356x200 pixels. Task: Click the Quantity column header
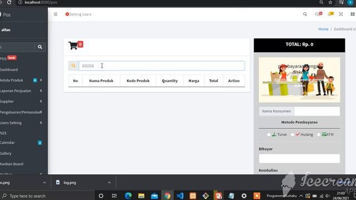point(170,81)
